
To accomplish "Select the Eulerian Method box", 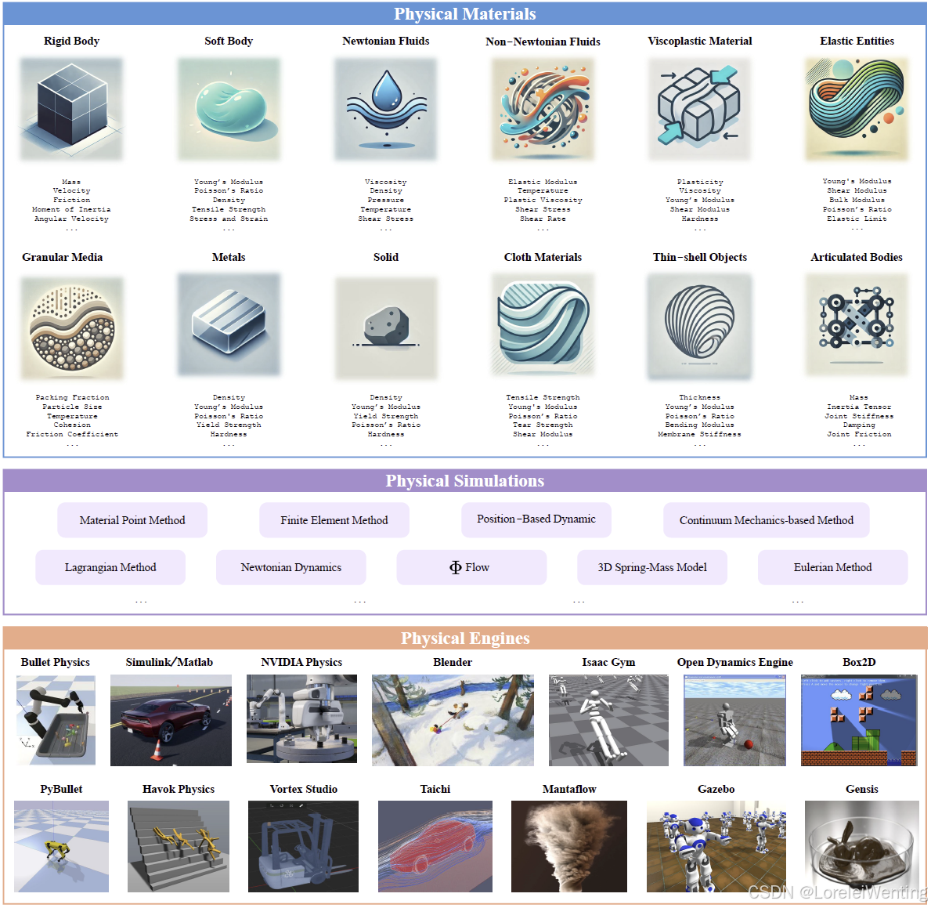I will pos(832,567).
